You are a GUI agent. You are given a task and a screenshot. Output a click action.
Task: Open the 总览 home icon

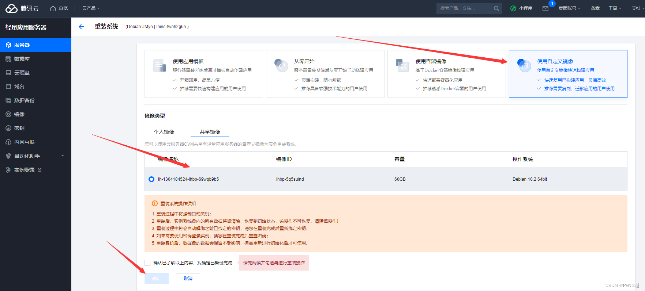[x=53, y=8]
